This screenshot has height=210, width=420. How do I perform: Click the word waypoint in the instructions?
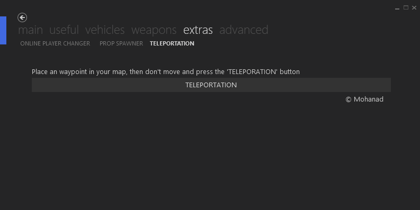73,72
